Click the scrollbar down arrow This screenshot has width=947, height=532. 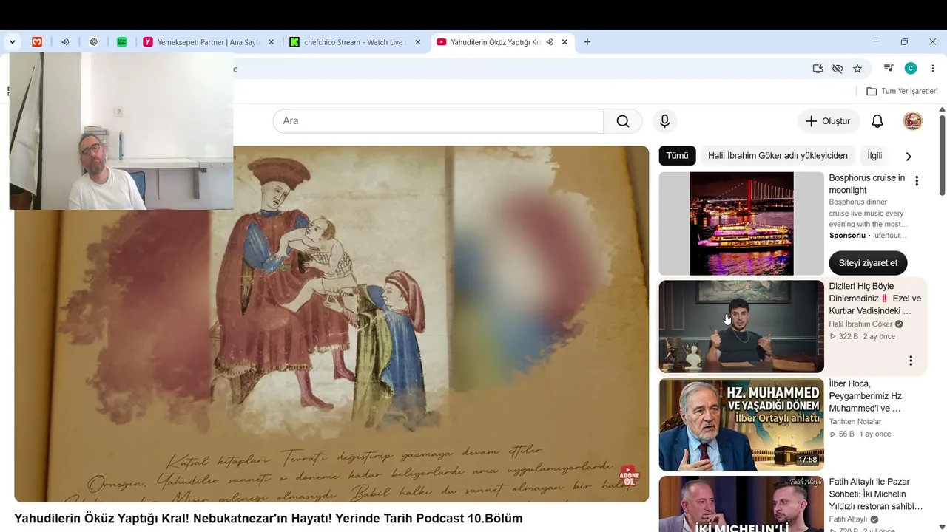942,528
